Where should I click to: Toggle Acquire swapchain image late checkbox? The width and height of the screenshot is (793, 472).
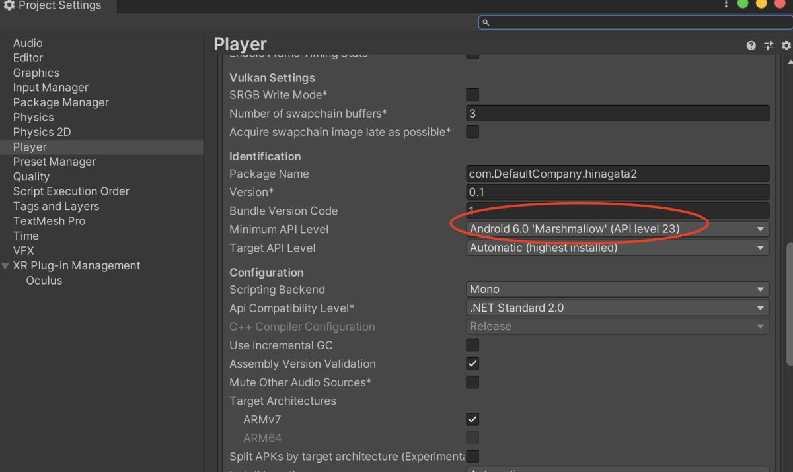[x=472, y=131]
